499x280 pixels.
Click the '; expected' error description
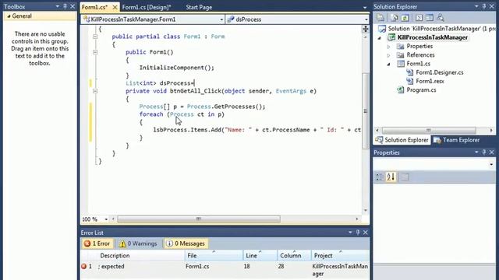pos(111,266)
